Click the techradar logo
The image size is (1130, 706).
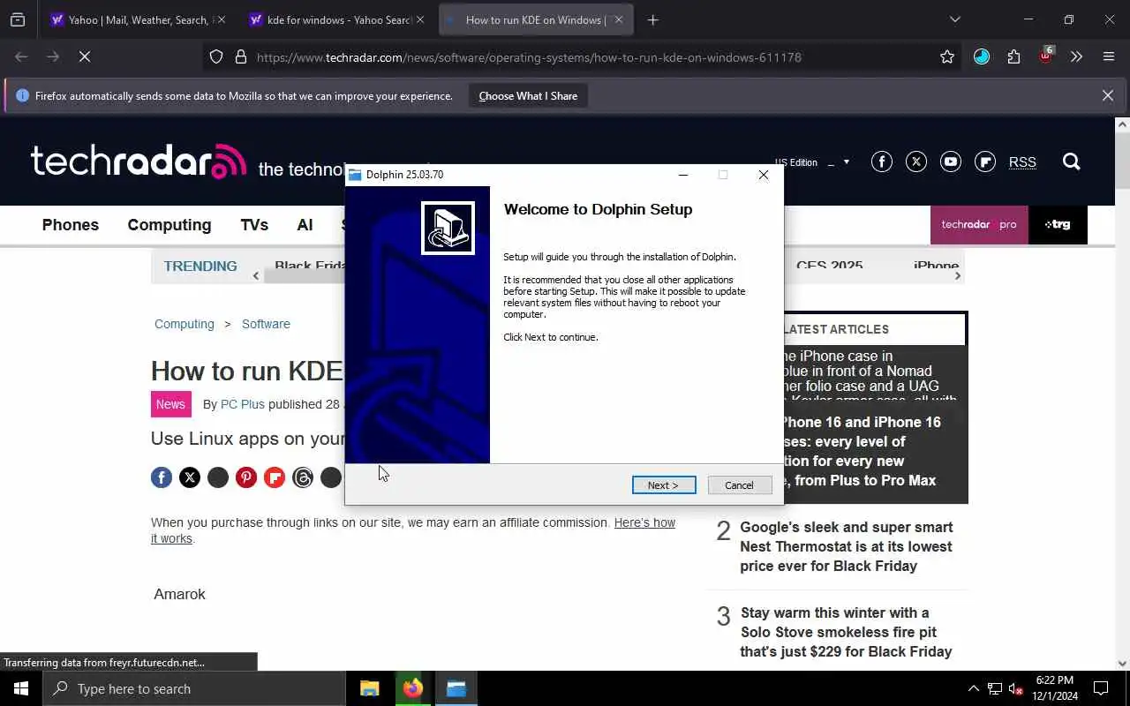[x=139, y=161]
